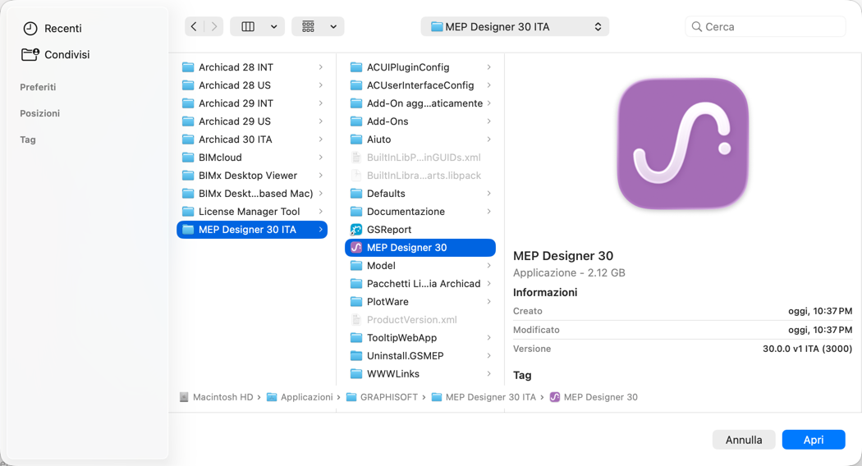862x466 pixels.
Task: Click the grouping grid icon in toolbar
Action: click(309, 26)
